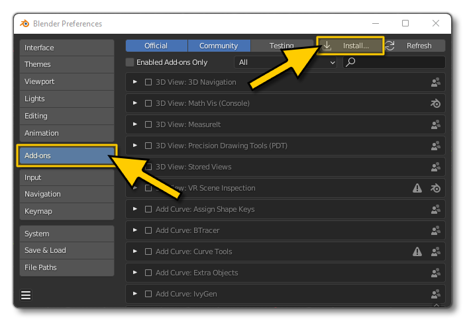Click community icon on 3D Navigation row
The image size is (465, 321).
pyautogui.click(x=435, y=82)
